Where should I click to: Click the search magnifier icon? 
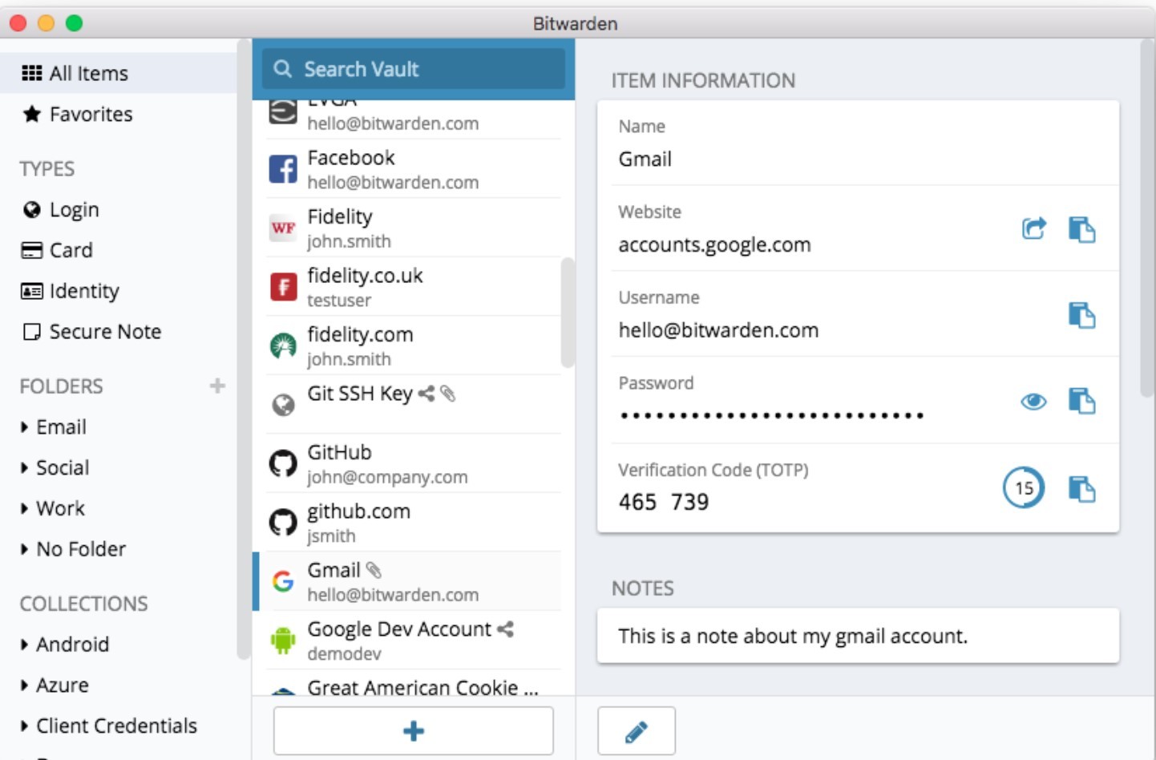click(x=282, y=69)
